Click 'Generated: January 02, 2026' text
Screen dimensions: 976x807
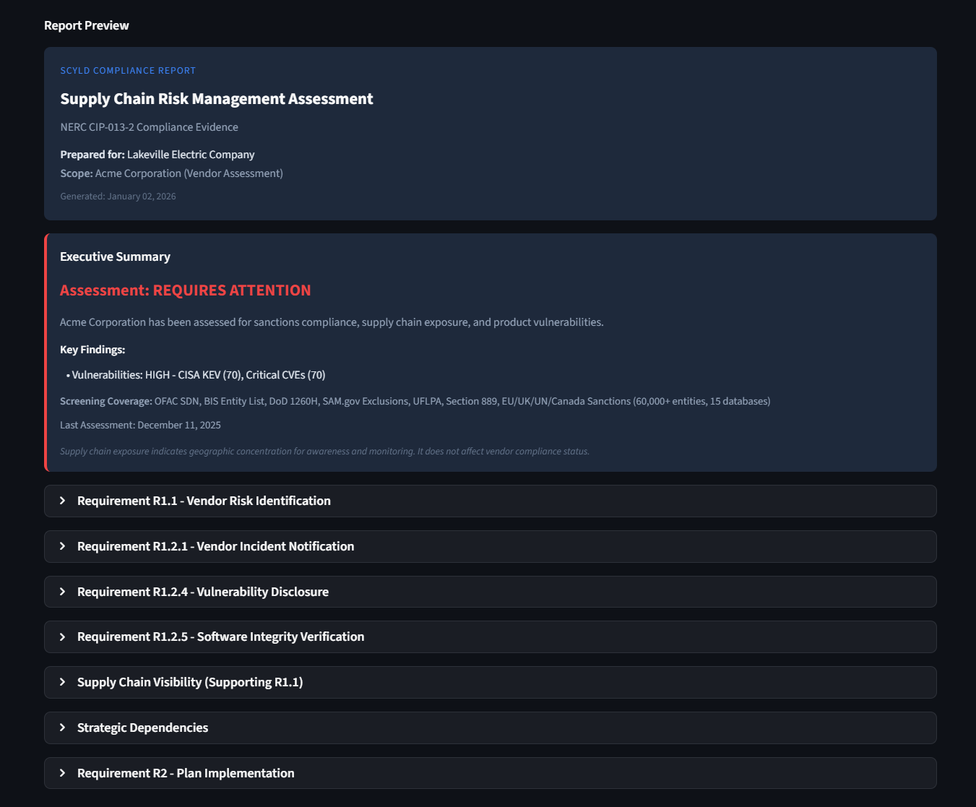(x=118, y=197)
